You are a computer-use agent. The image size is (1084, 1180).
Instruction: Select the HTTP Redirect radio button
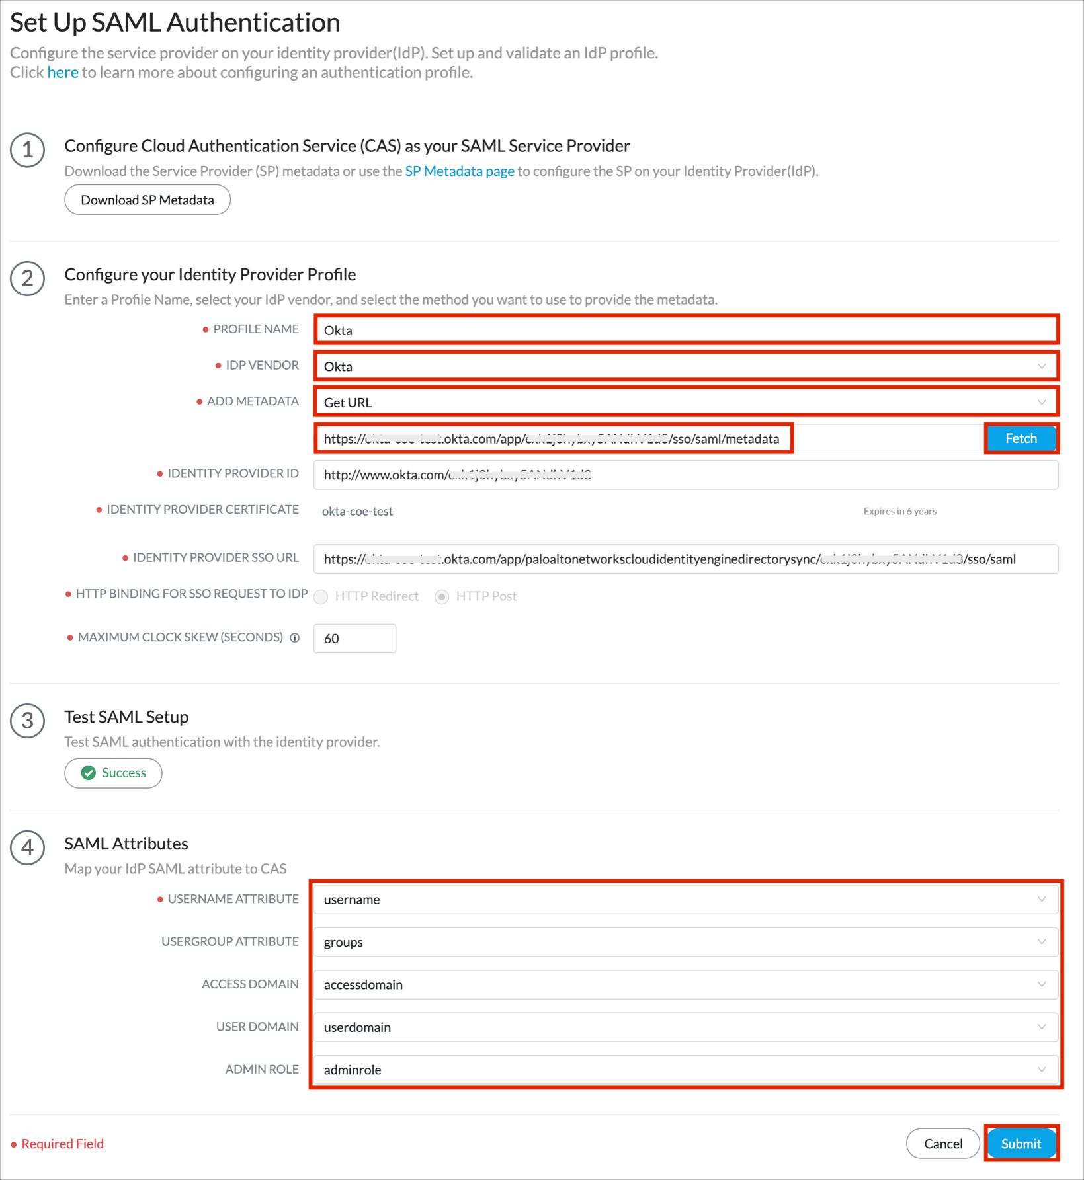(x=321, y=597)
